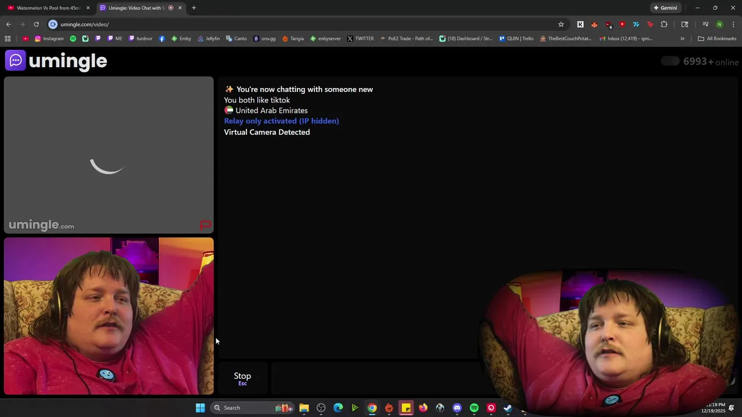Screen dimensions: 742x417
Task: Open the Emby bookmark
Action: pyautogui.click(x=181, y=39)
